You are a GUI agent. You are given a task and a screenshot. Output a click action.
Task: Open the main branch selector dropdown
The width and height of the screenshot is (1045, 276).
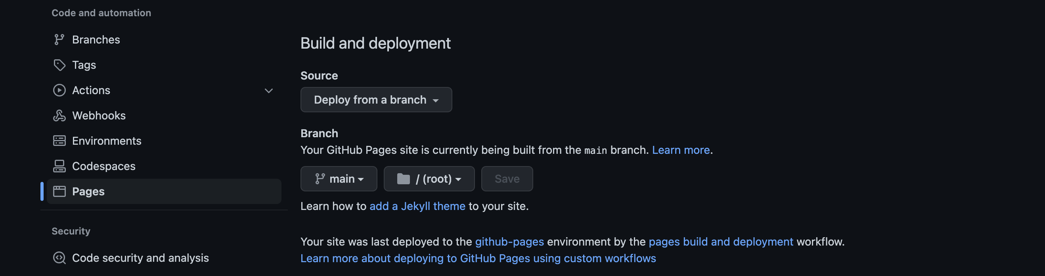339,179
